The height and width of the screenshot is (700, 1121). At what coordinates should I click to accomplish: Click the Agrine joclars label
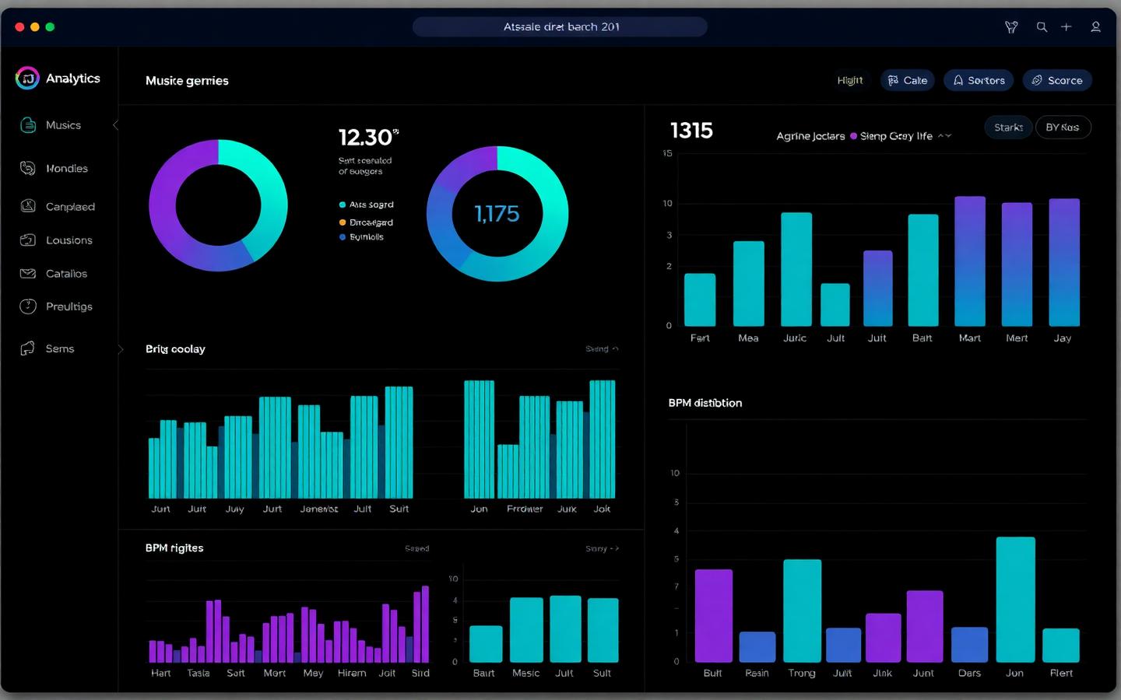[810, 136]
